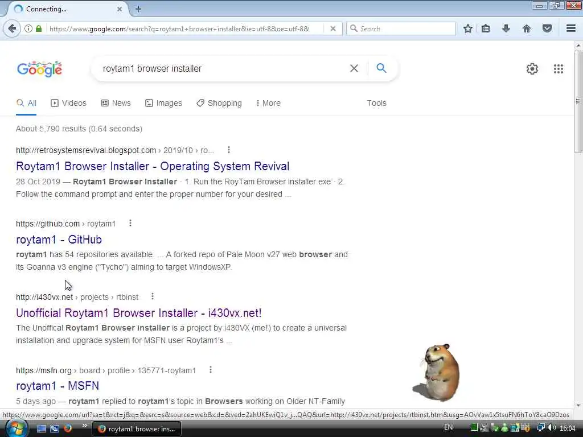Save page to Pocket icon
The height and width of the screenshot is (437, 583).
[x=547, y=28]
